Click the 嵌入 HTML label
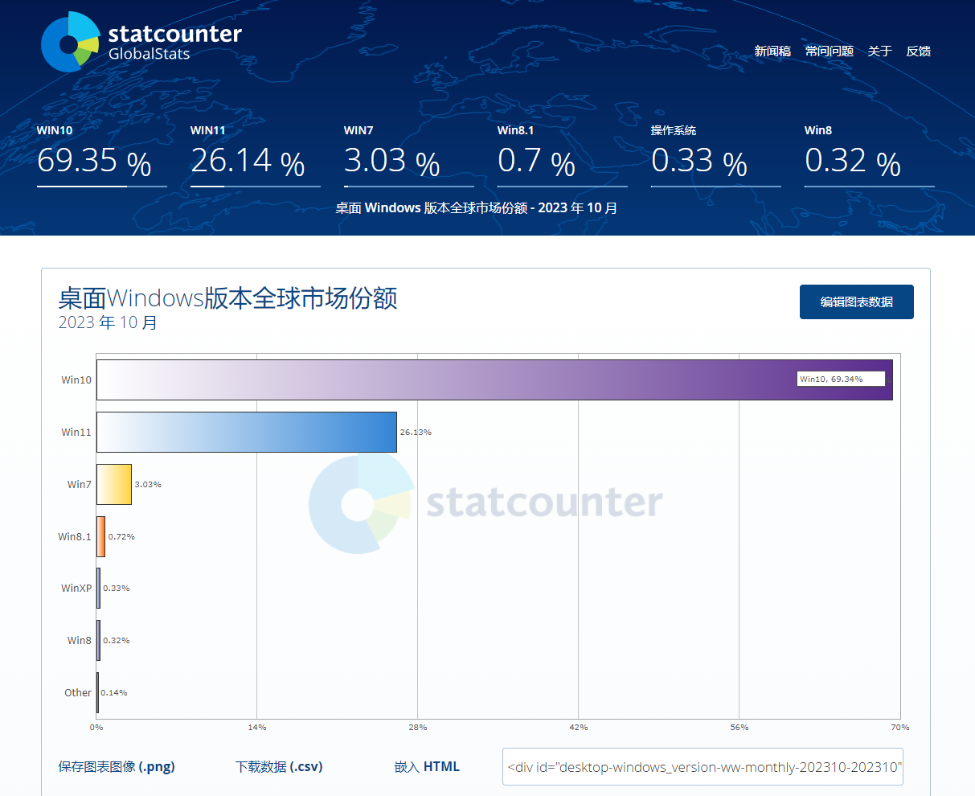The width and height of the screenshot is (975, 796). (425, 766)
